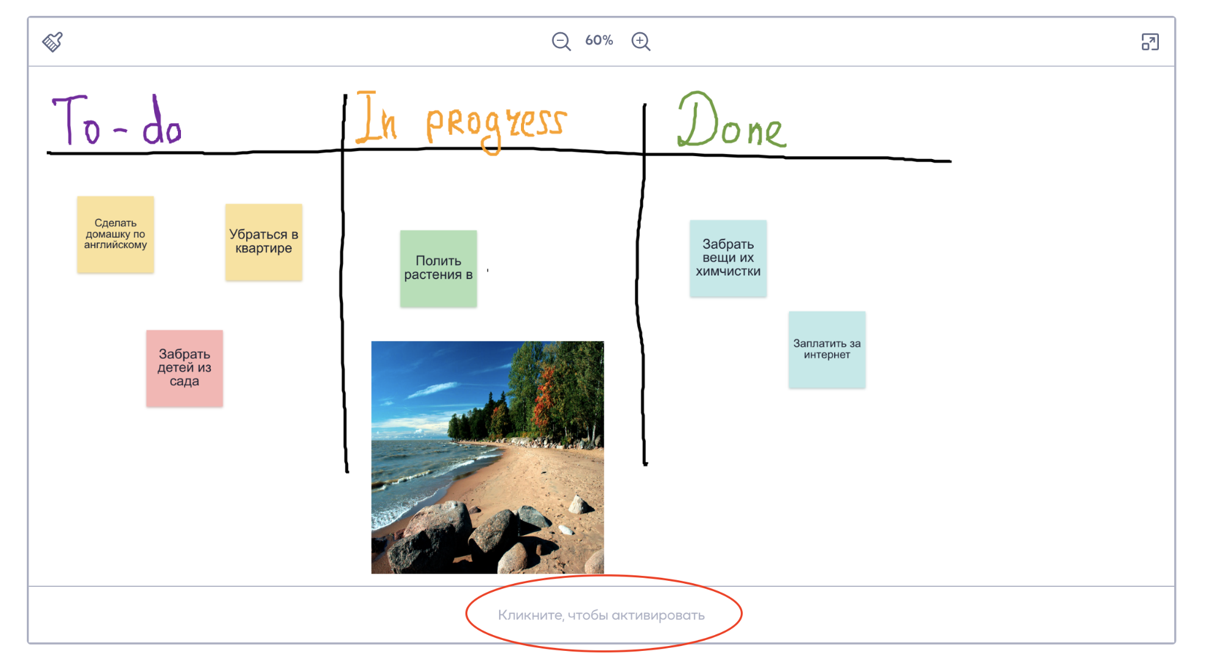Select the 'Забрать вещи их химчистки' note

(x=728, y=258)
